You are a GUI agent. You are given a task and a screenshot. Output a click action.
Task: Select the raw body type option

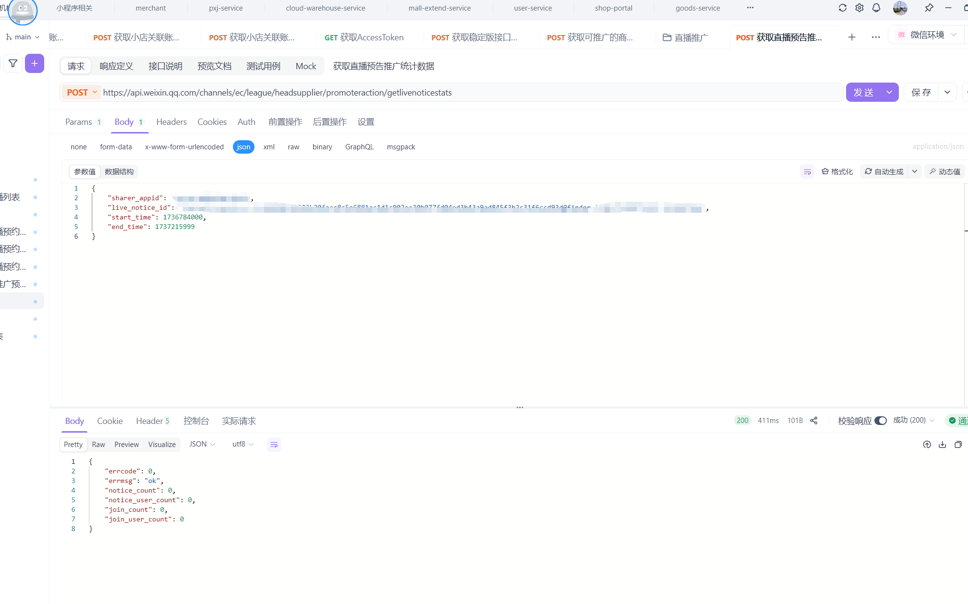293,147
